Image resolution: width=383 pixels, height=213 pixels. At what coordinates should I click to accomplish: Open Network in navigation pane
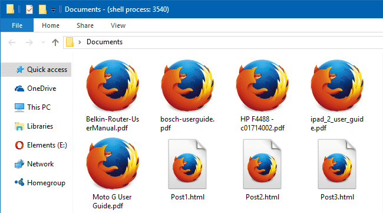click(34, 164)
